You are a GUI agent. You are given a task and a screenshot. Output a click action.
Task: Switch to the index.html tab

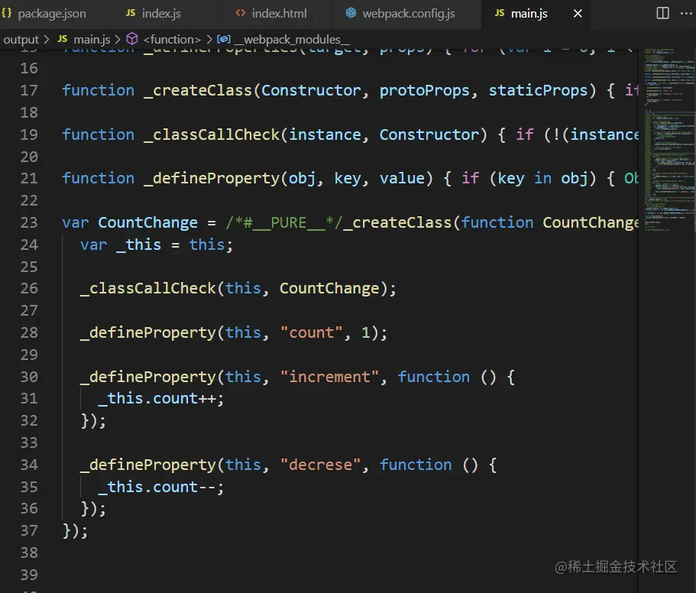click(x=279, y=14)
